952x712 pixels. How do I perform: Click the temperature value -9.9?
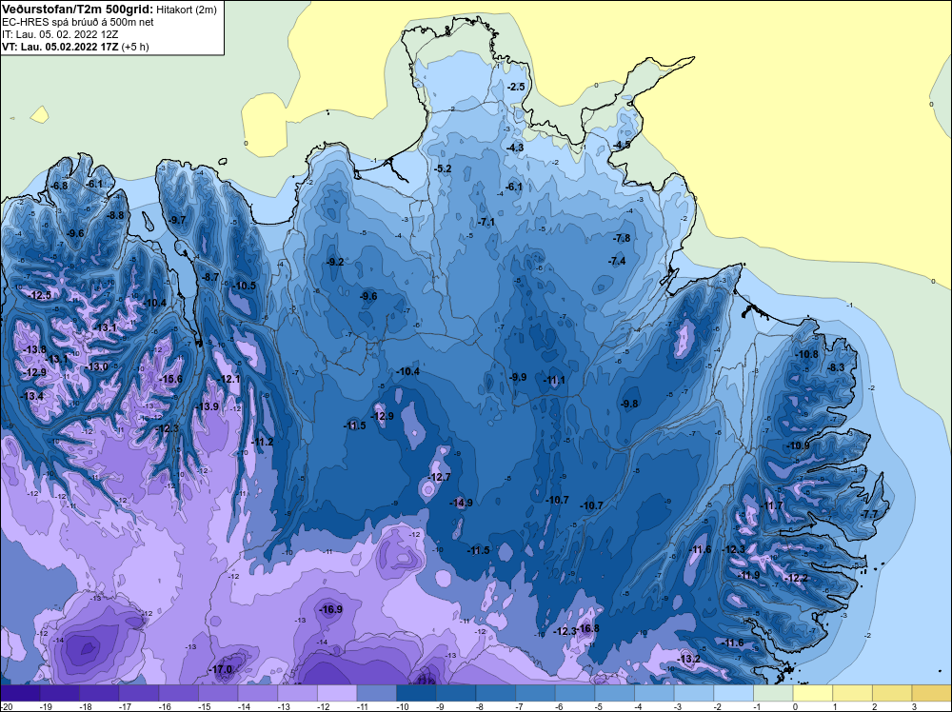517,377
